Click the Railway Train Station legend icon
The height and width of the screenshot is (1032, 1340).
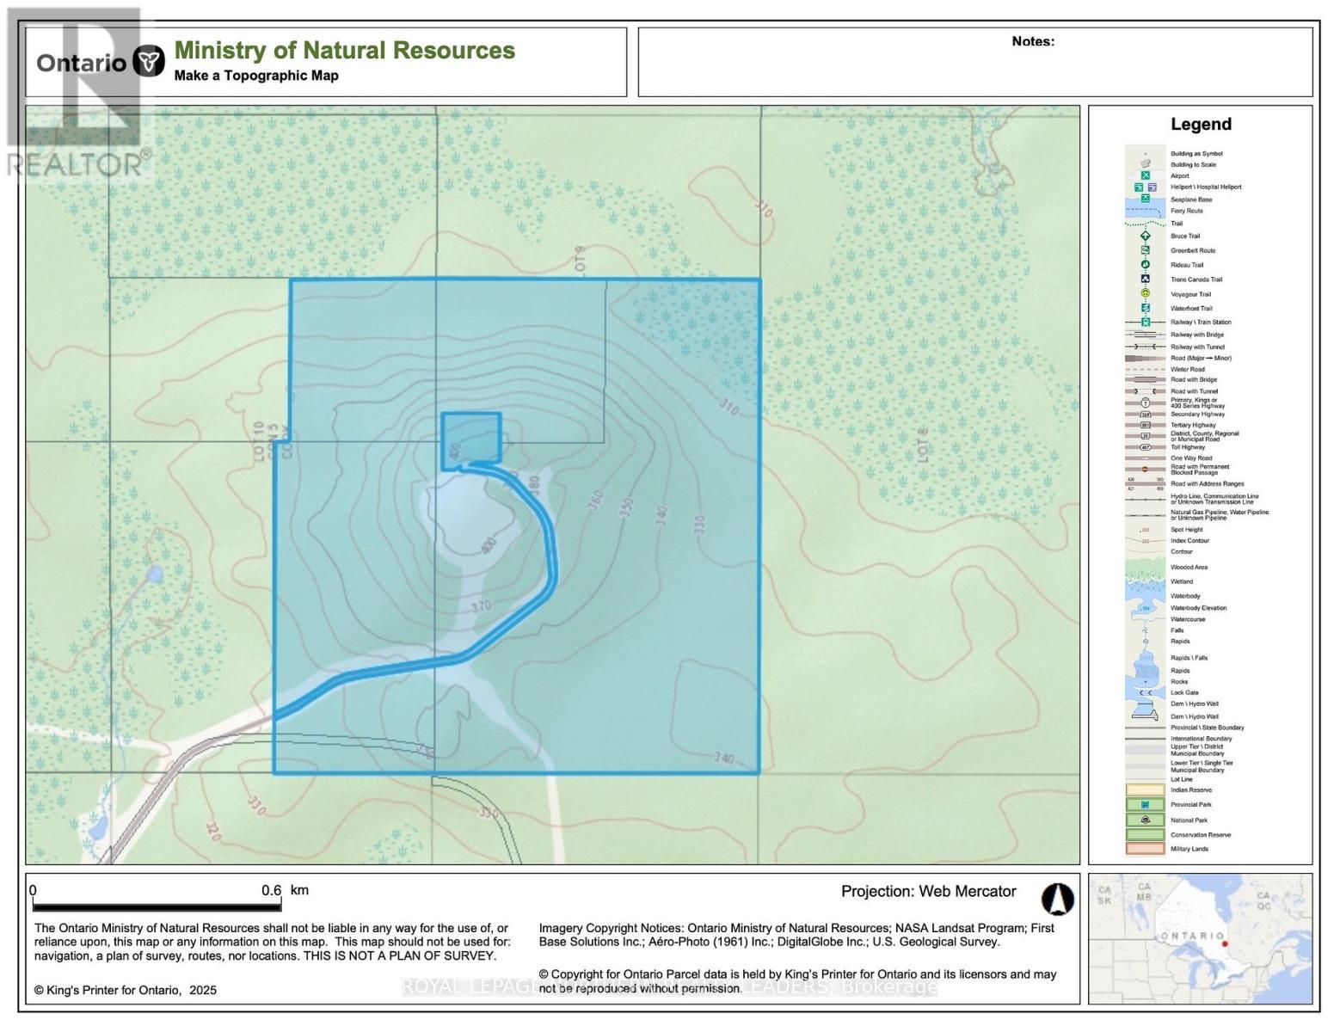(1146, 322)
